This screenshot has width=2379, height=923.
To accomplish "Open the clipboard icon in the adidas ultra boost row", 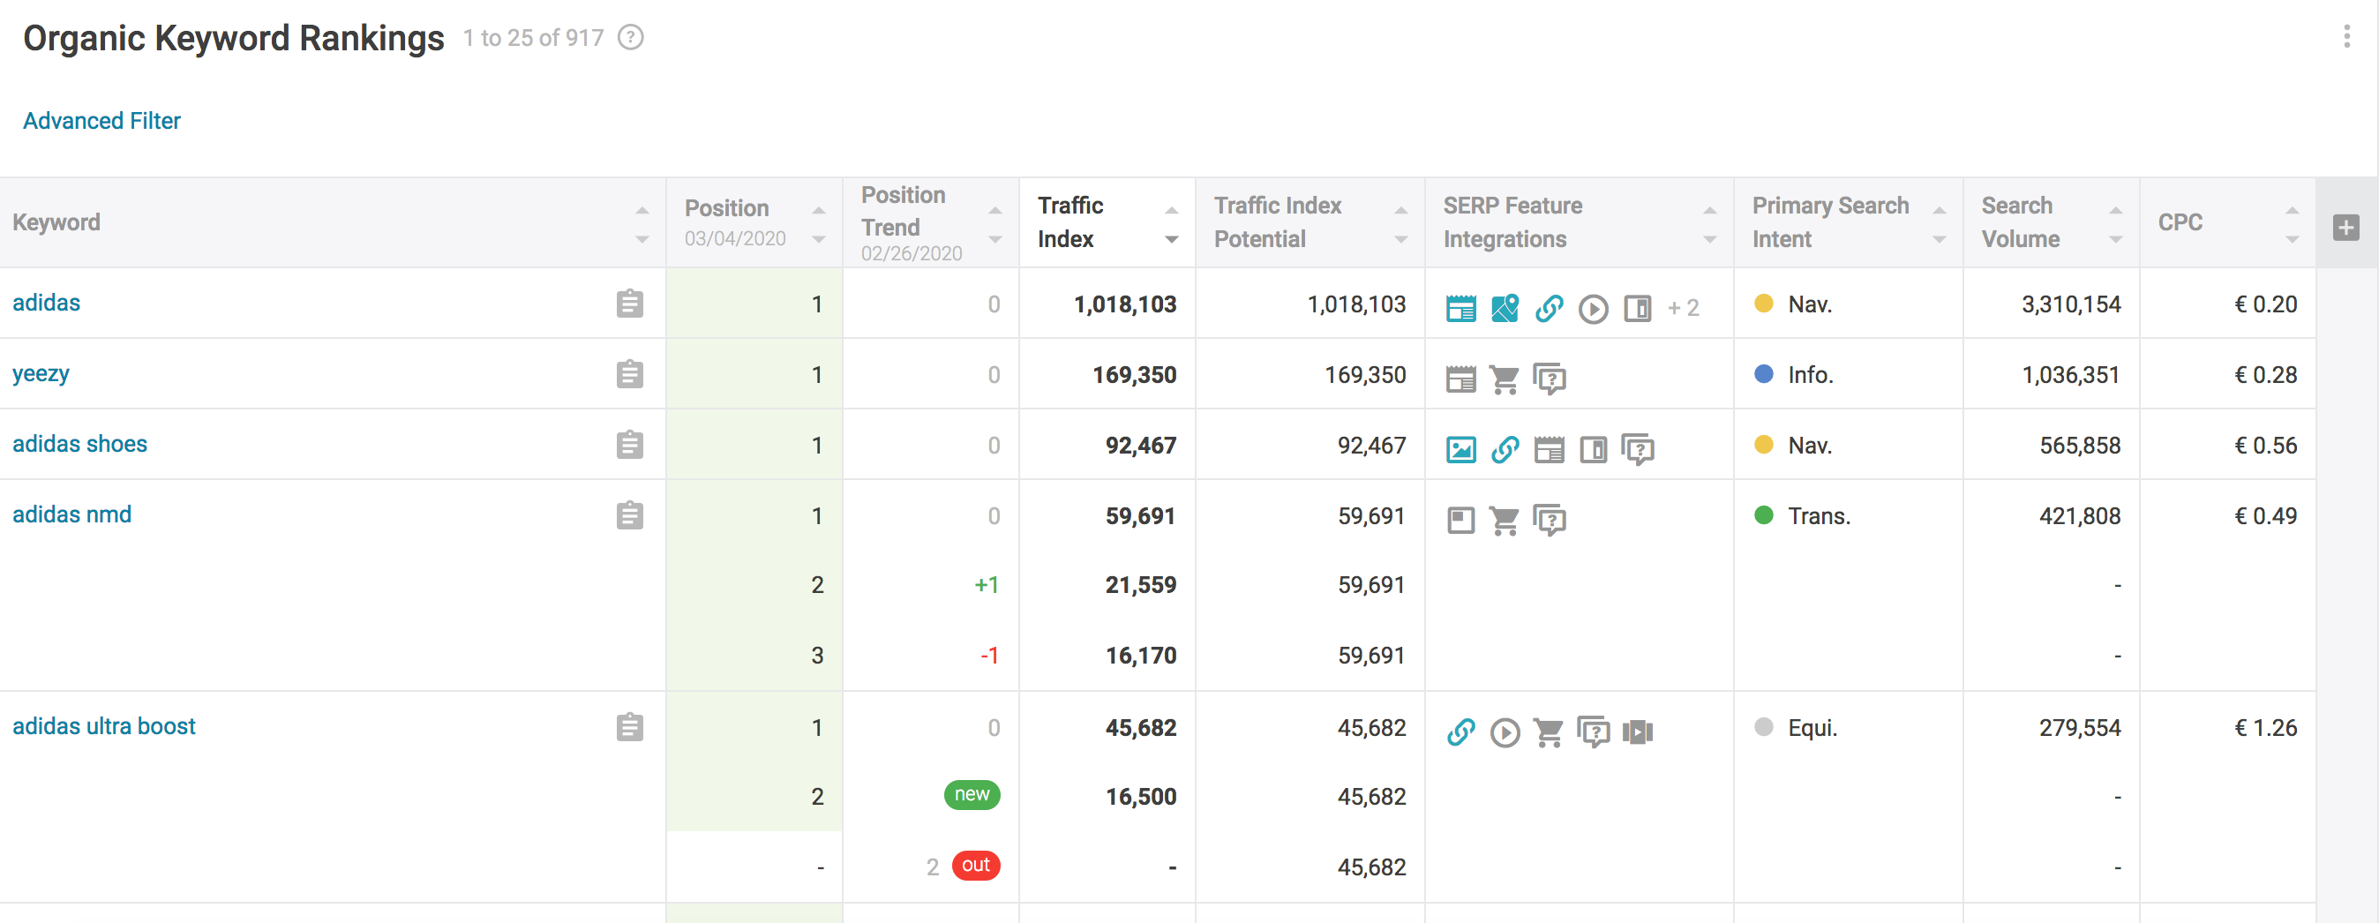I will (630, 726).
